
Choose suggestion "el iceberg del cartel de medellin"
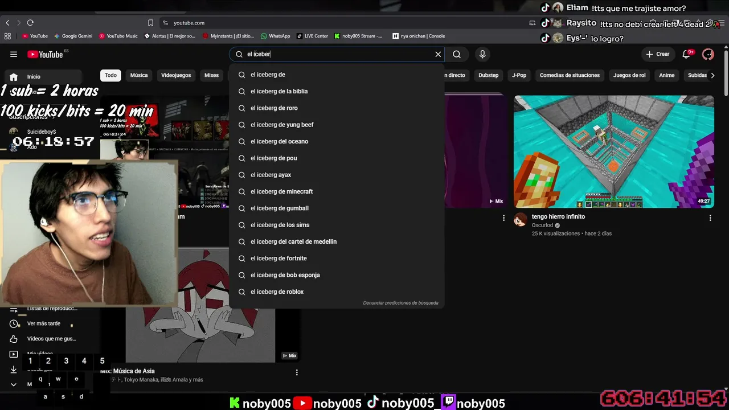coord(337,241)
